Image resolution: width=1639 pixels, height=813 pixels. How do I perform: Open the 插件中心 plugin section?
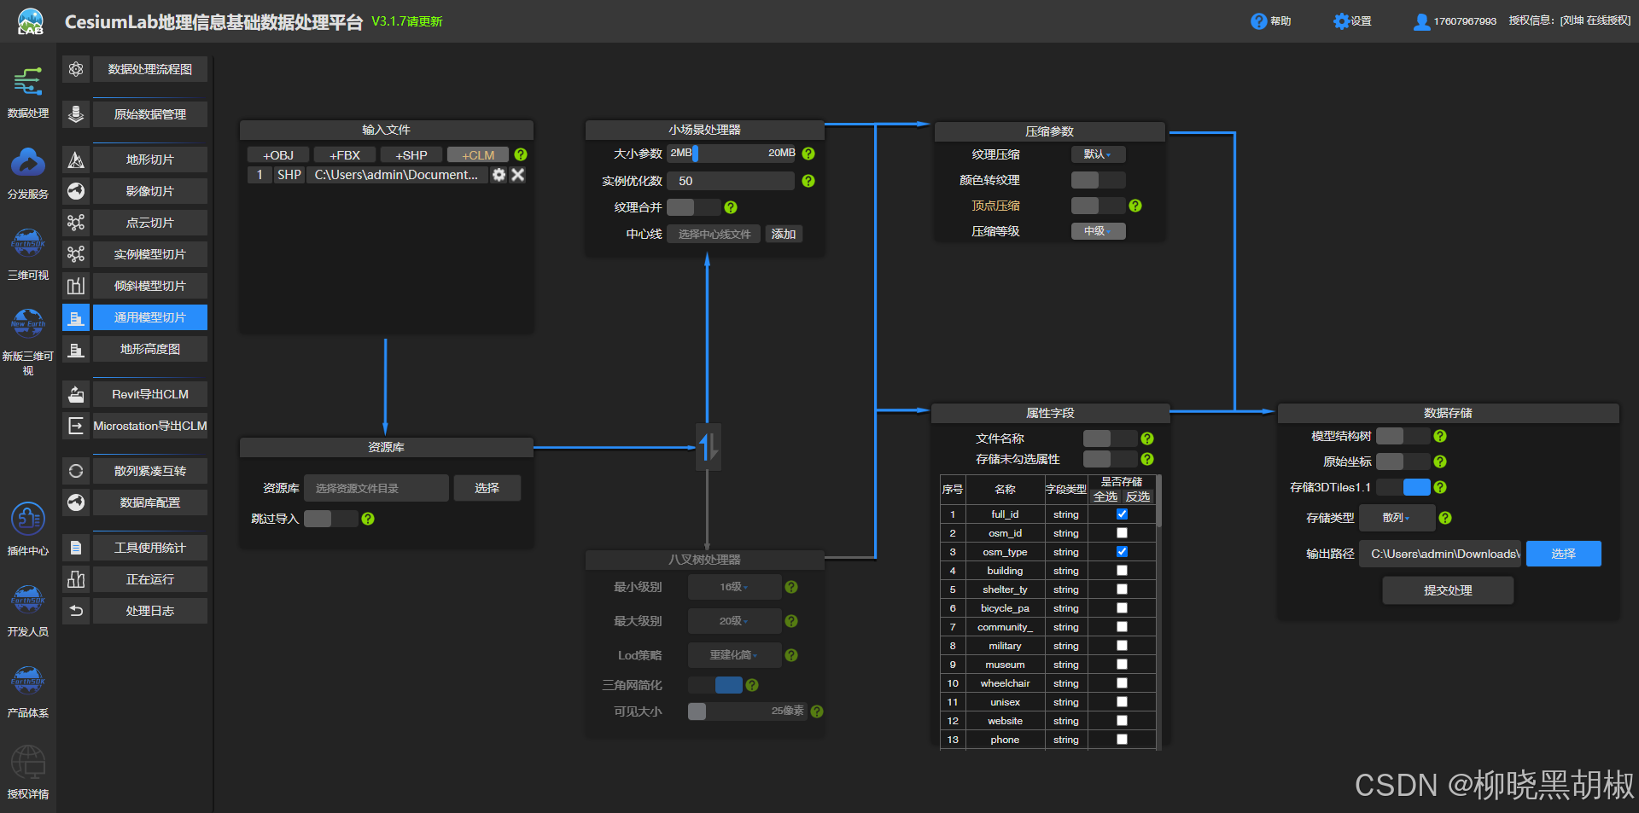pos(28,530)
